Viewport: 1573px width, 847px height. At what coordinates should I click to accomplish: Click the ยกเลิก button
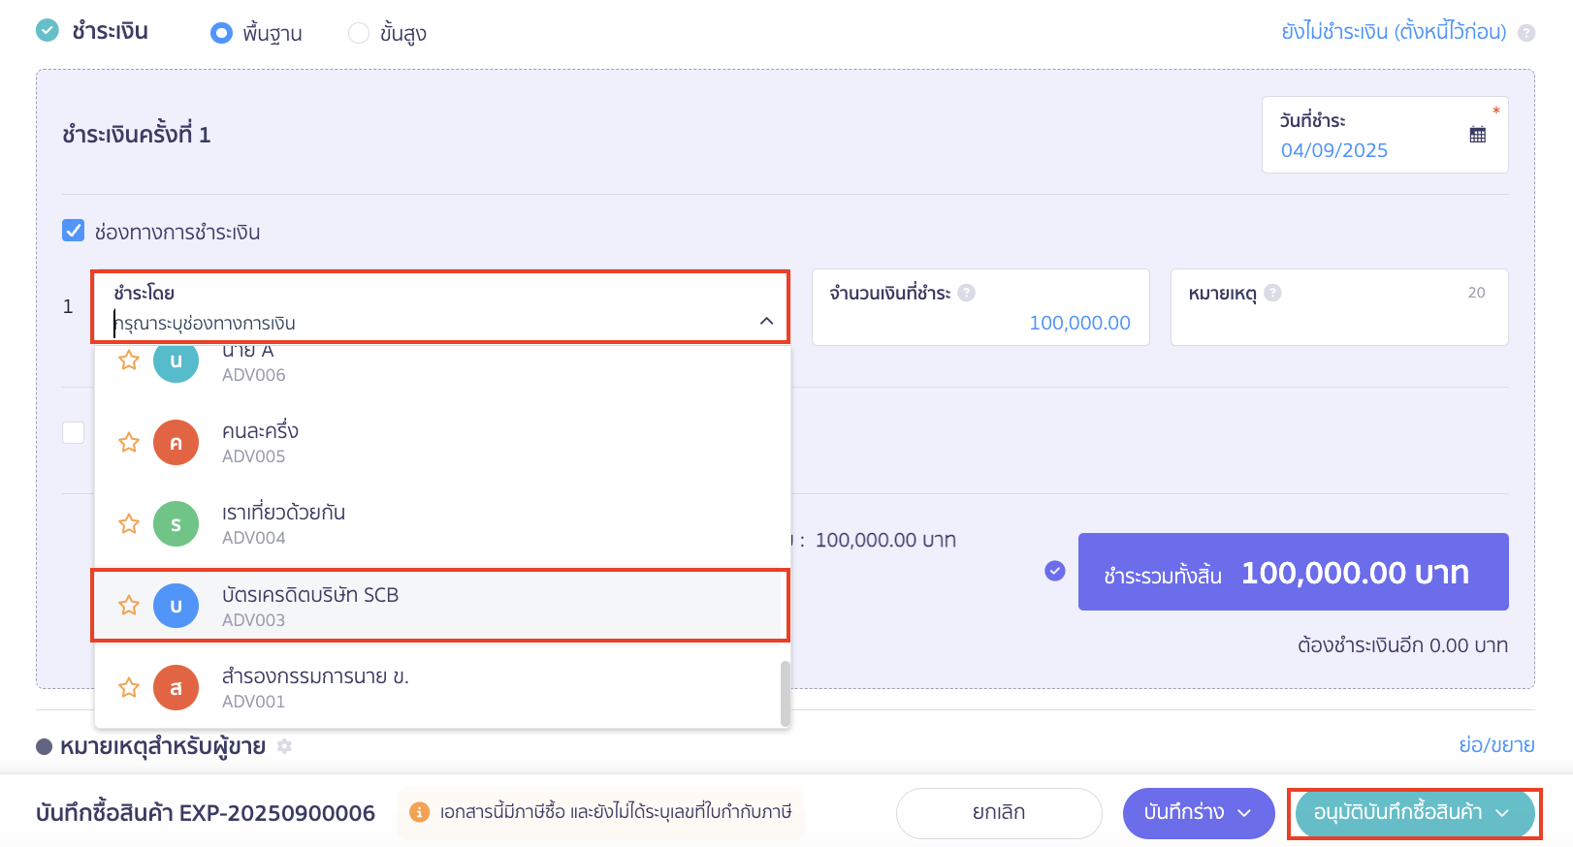(x=999, y=813)
